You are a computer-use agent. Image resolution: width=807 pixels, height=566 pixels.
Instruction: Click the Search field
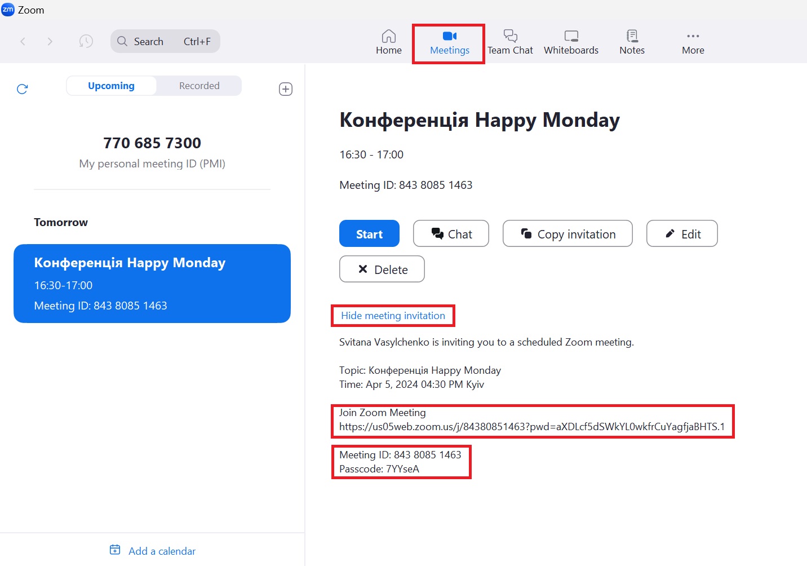[165, 41]
